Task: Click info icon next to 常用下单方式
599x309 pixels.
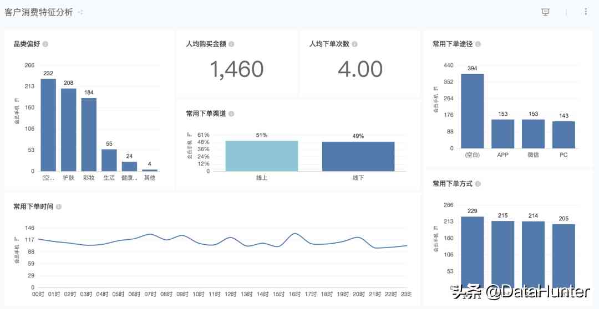Action: 478,184
